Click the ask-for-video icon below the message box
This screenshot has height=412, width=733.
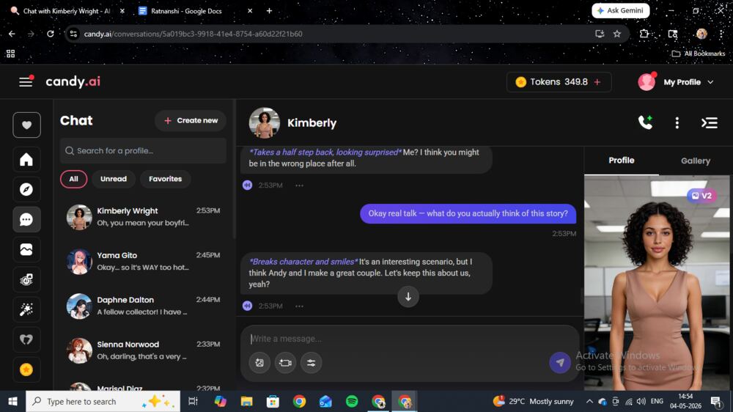(x=285, y=362)
